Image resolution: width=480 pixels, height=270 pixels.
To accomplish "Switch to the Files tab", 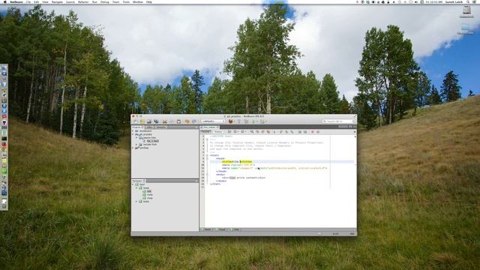I will click(149, 127).
